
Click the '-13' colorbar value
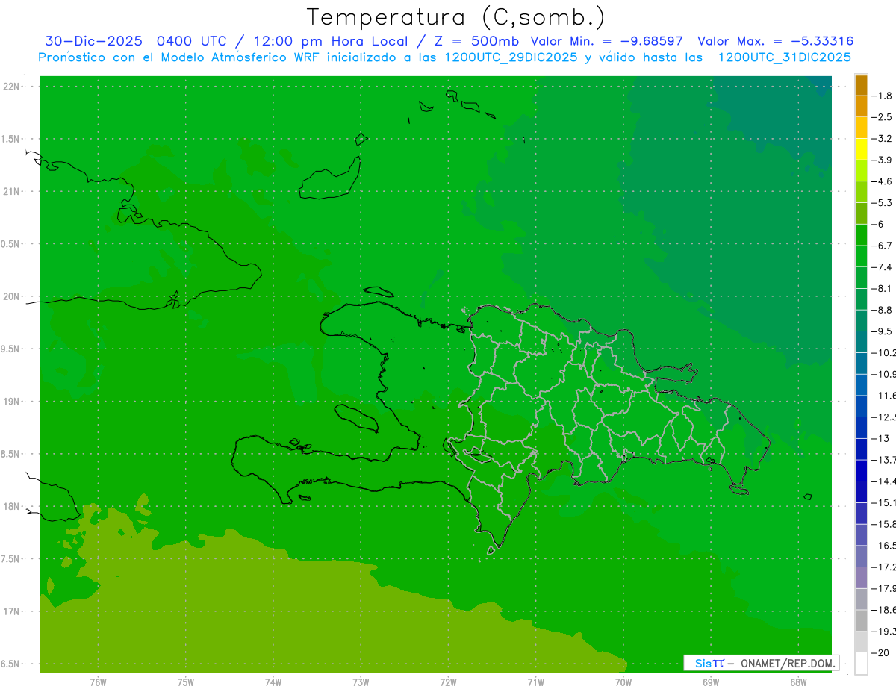pyautogui.click(x=881, y=438)
